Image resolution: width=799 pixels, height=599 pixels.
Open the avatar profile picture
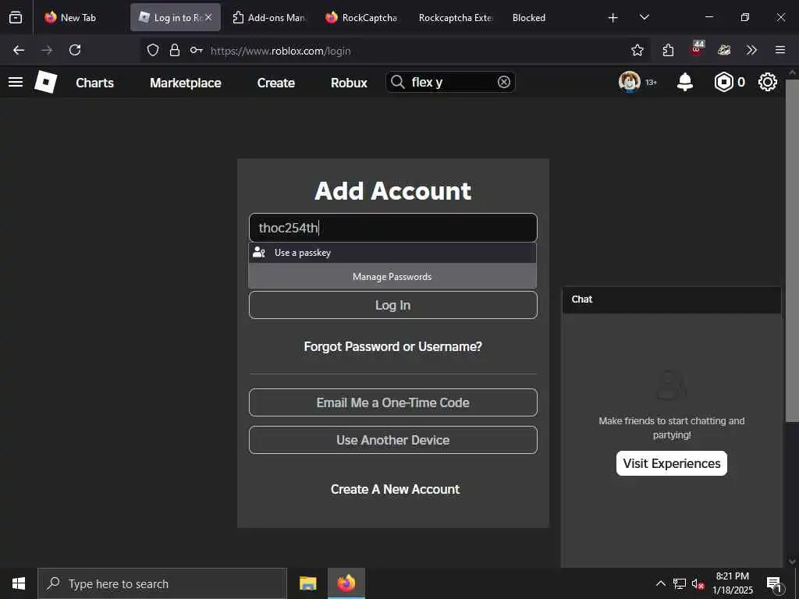(630, 82)
